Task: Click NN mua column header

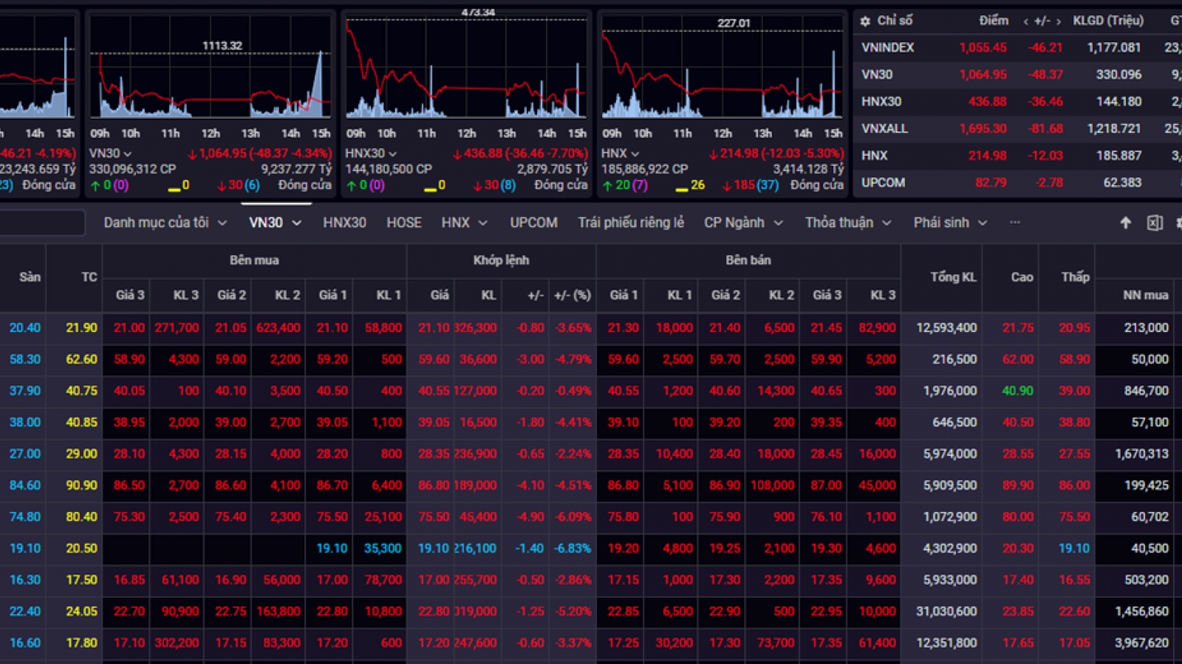Action: click(1146, 295)
